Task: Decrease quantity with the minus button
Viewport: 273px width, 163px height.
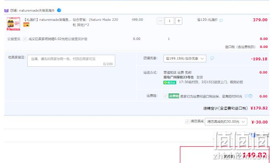Action: [x=160, y=21]
